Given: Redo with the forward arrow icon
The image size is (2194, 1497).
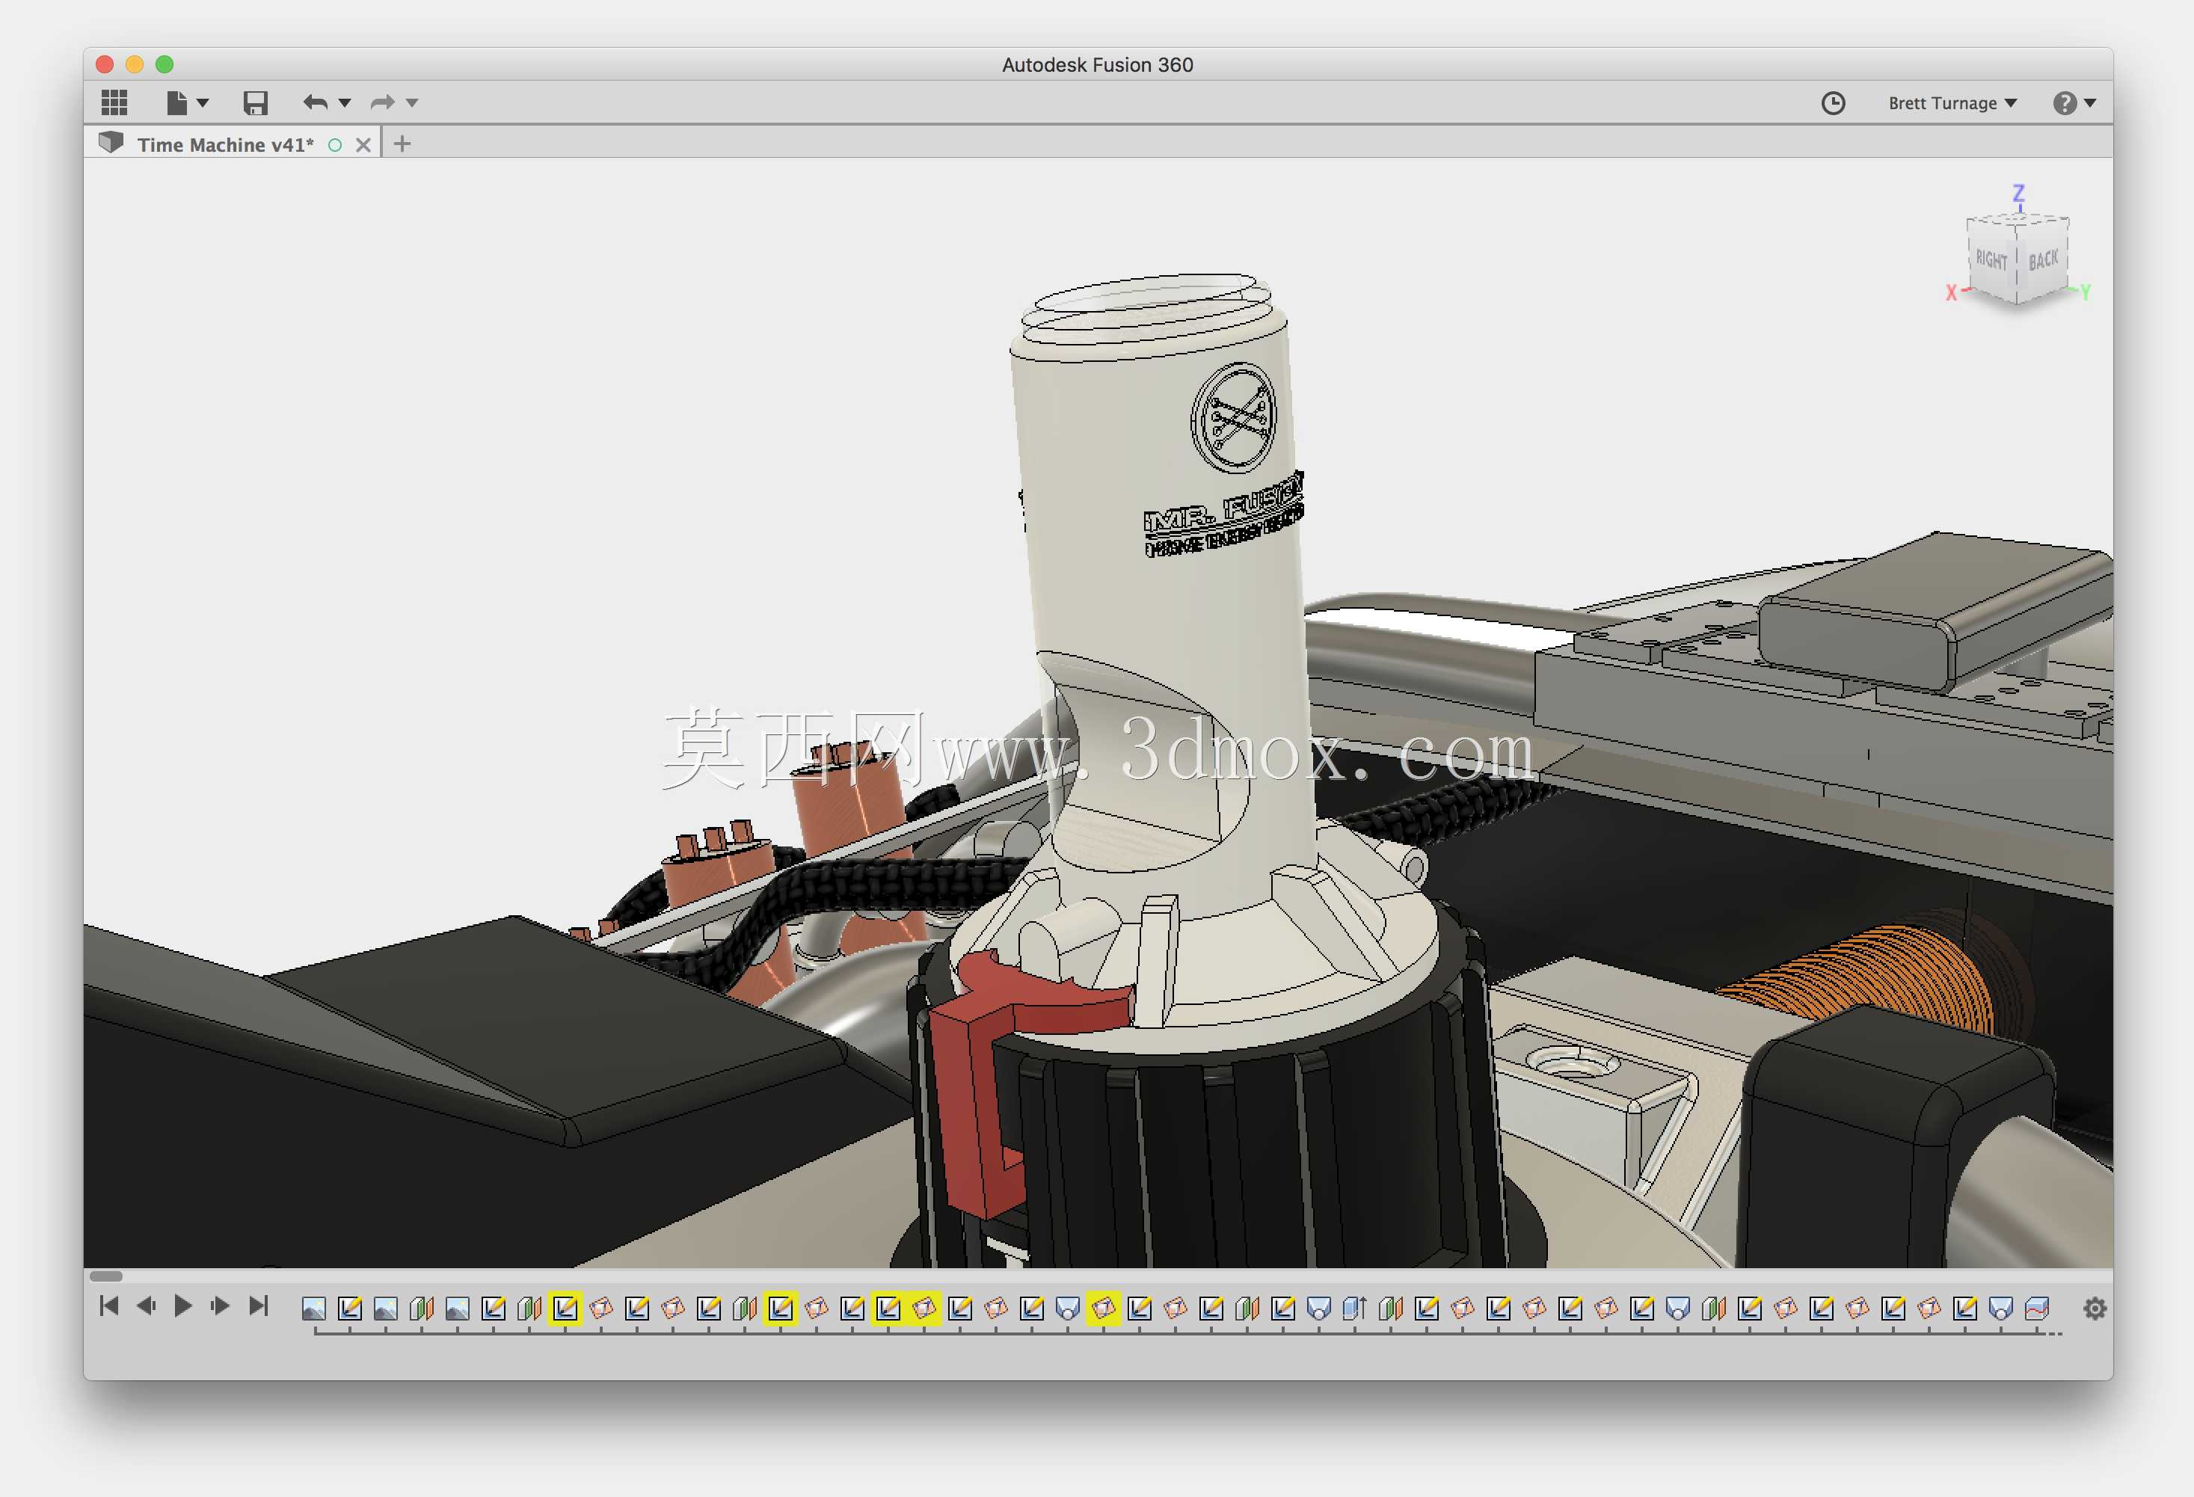Looking at the screenshot, I should point(382,102).
